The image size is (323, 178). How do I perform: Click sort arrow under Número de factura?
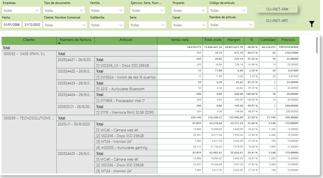click(x=59, y=43)
